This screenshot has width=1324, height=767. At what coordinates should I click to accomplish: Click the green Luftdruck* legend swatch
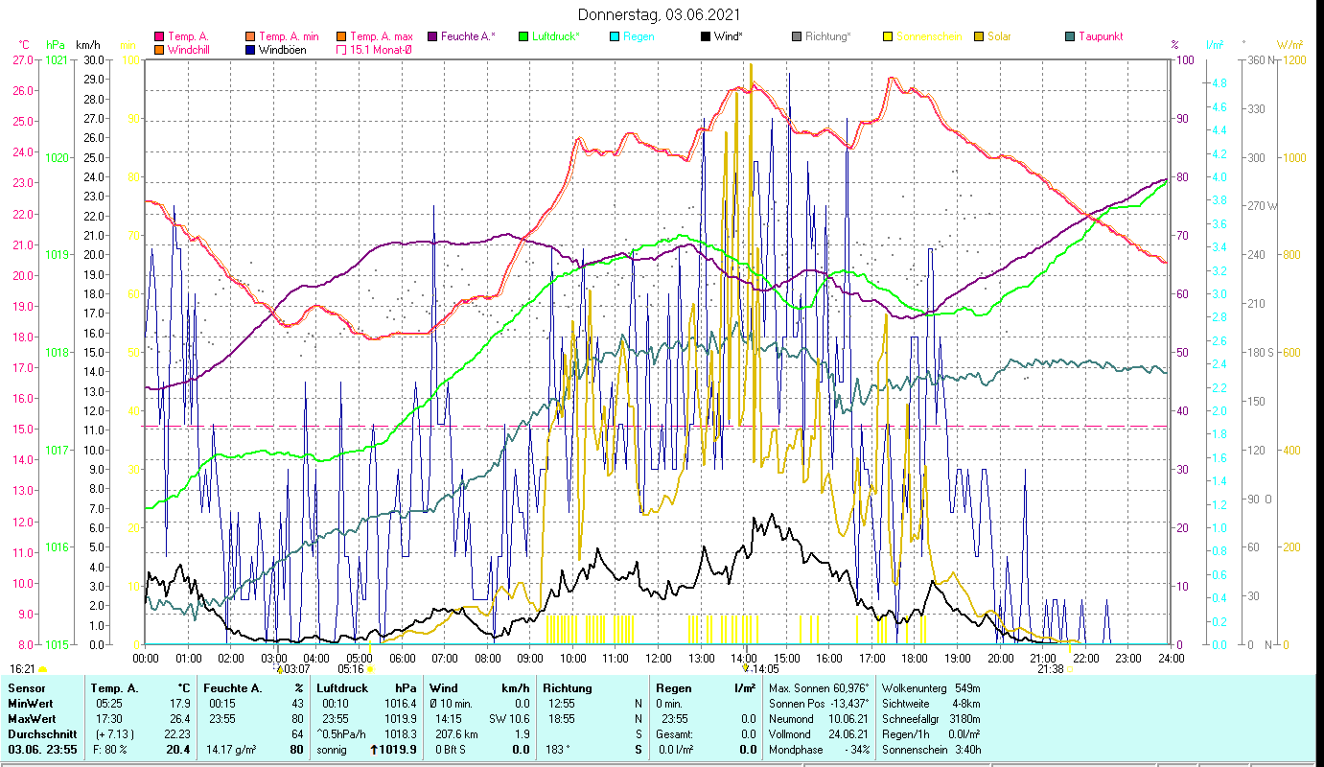(x=523, y=36)
